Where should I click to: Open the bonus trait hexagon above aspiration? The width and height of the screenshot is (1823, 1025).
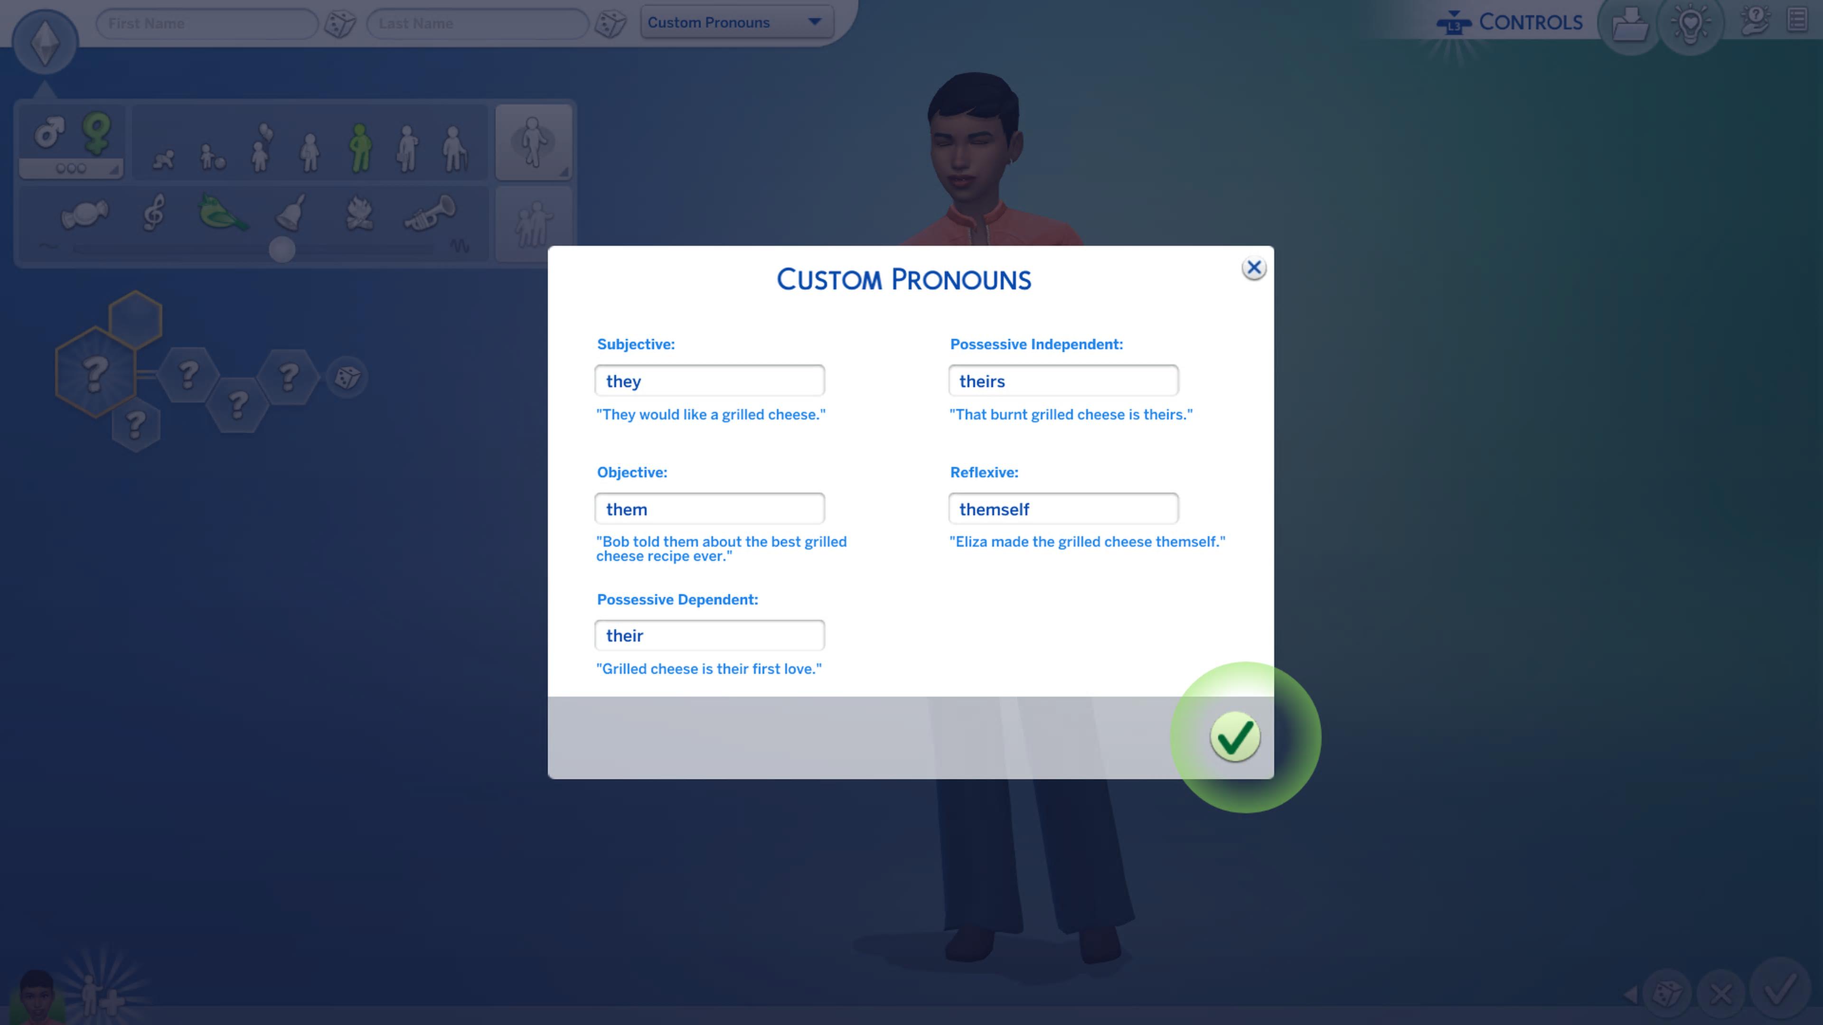135,320
